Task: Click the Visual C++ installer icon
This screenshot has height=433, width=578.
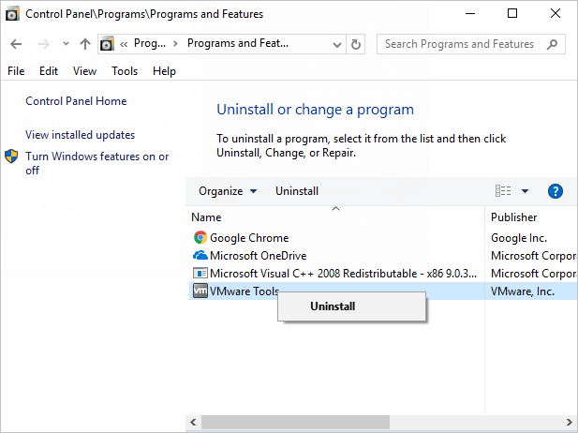Action: [200, 273]
